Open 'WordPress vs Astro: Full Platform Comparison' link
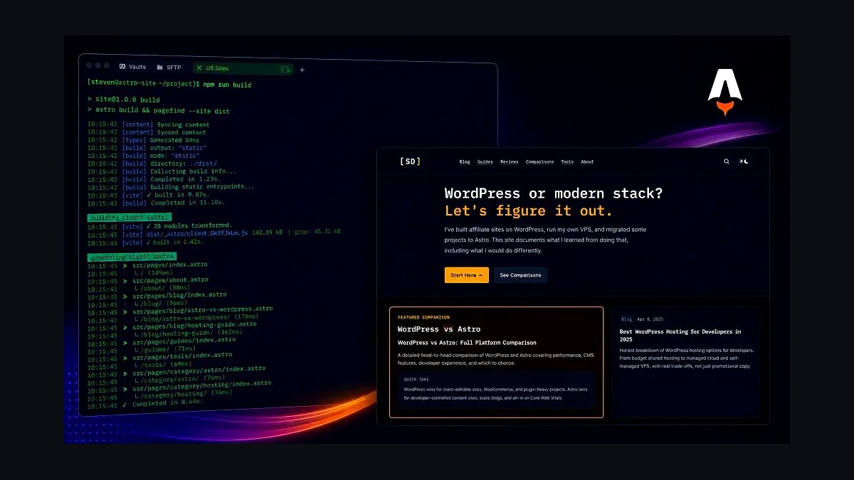The image size is (854, 480). click(x=467, y=343)
